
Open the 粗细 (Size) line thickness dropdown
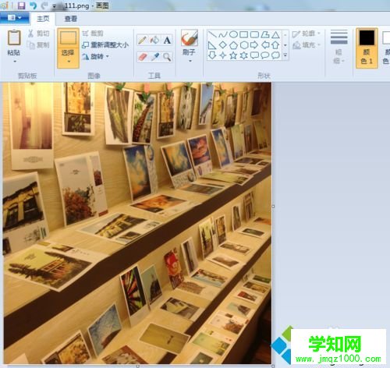[339, 47]
